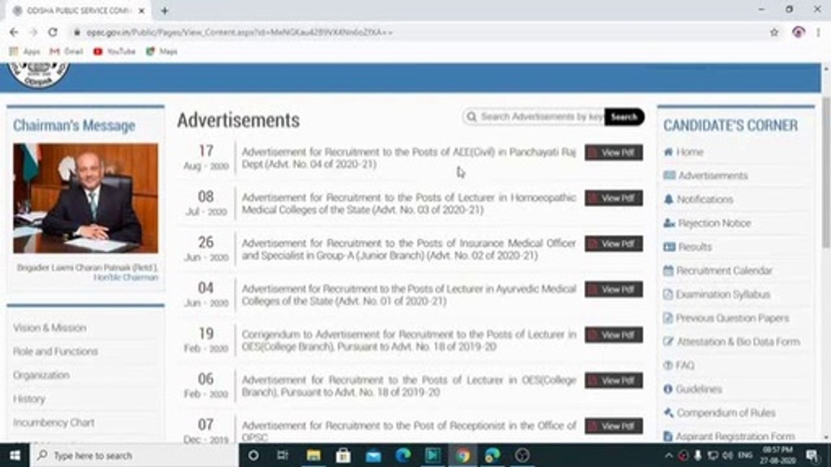The height and width of the screenshot is (467, 831).
Task: View Pdf for Ayurvedic Lecturer advertisement
Action: pos(614,289)
